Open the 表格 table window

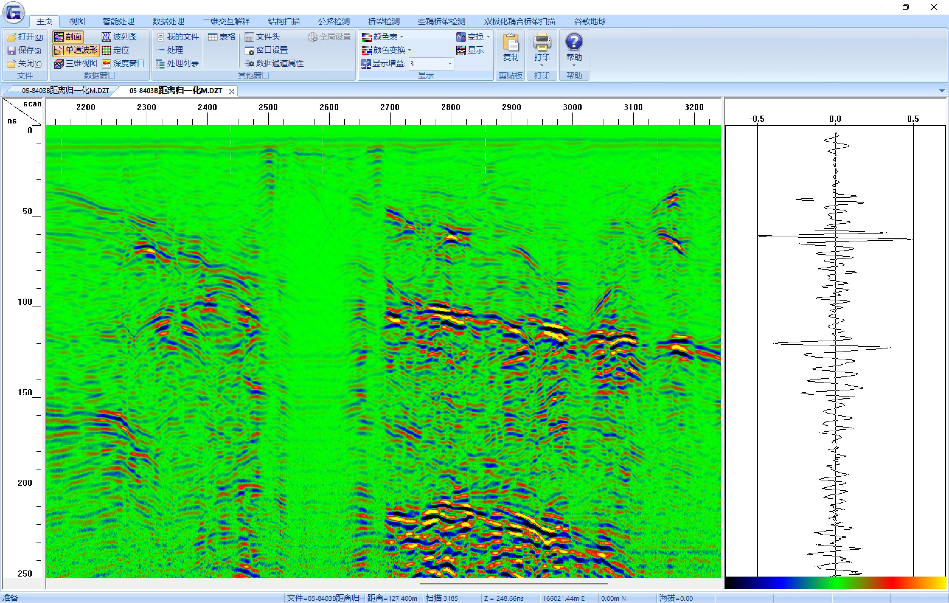[x=221, y=37]
